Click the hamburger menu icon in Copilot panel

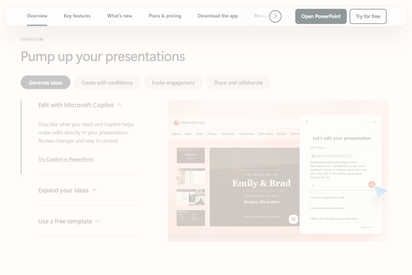coord(307,122)
